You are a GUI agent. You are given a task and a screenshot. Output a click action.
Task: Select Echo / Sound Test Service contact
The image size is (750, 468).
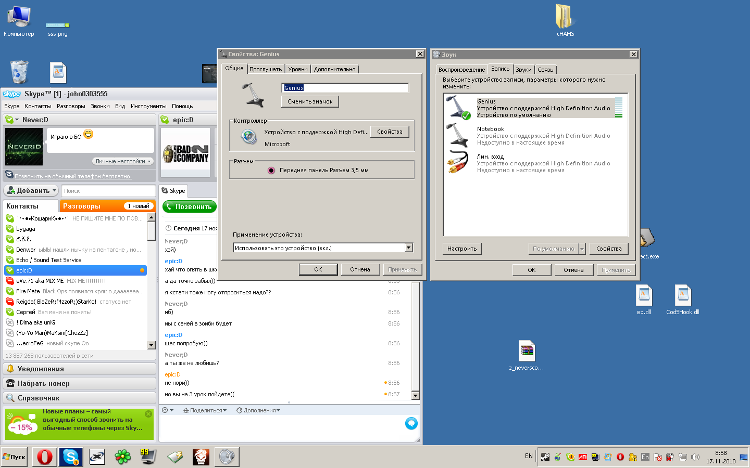76,260
